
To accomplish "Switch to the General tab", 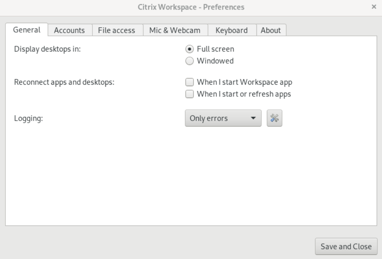I will (x=27, y=30).
